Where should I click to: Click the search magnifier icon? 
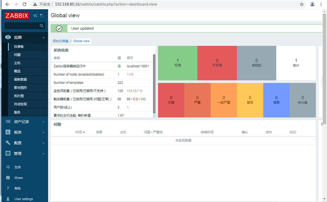(41, 26)
